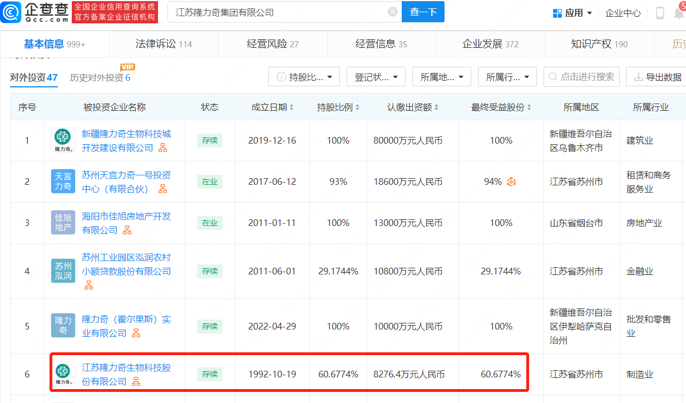Open 江苏隆力奇生物科技股份有限公司 company link
This screenshot has width=686, height=403.
click(x=125, y=367)
